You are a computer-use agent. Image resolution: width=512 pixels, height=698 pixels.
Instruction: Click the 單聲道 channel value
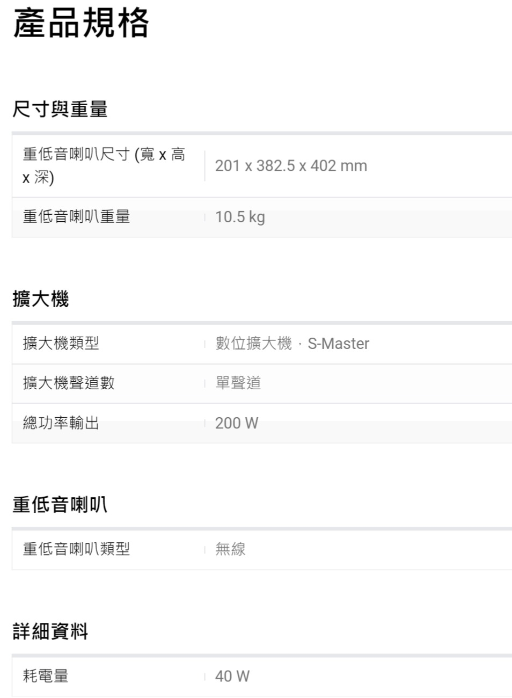238,383
